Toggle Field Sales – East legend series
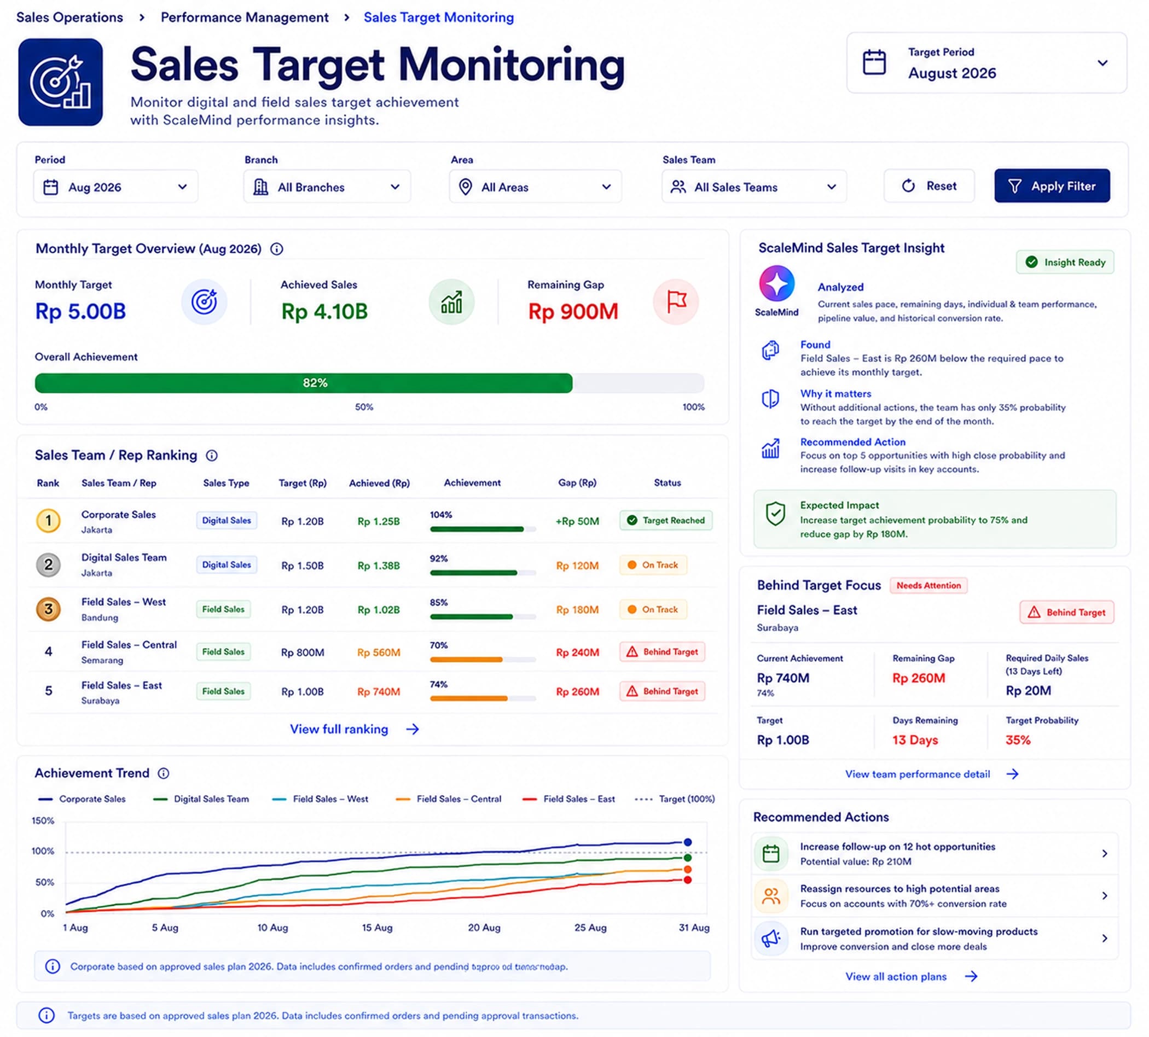Screen dimensions: 1149x1037 pos(568,800)
